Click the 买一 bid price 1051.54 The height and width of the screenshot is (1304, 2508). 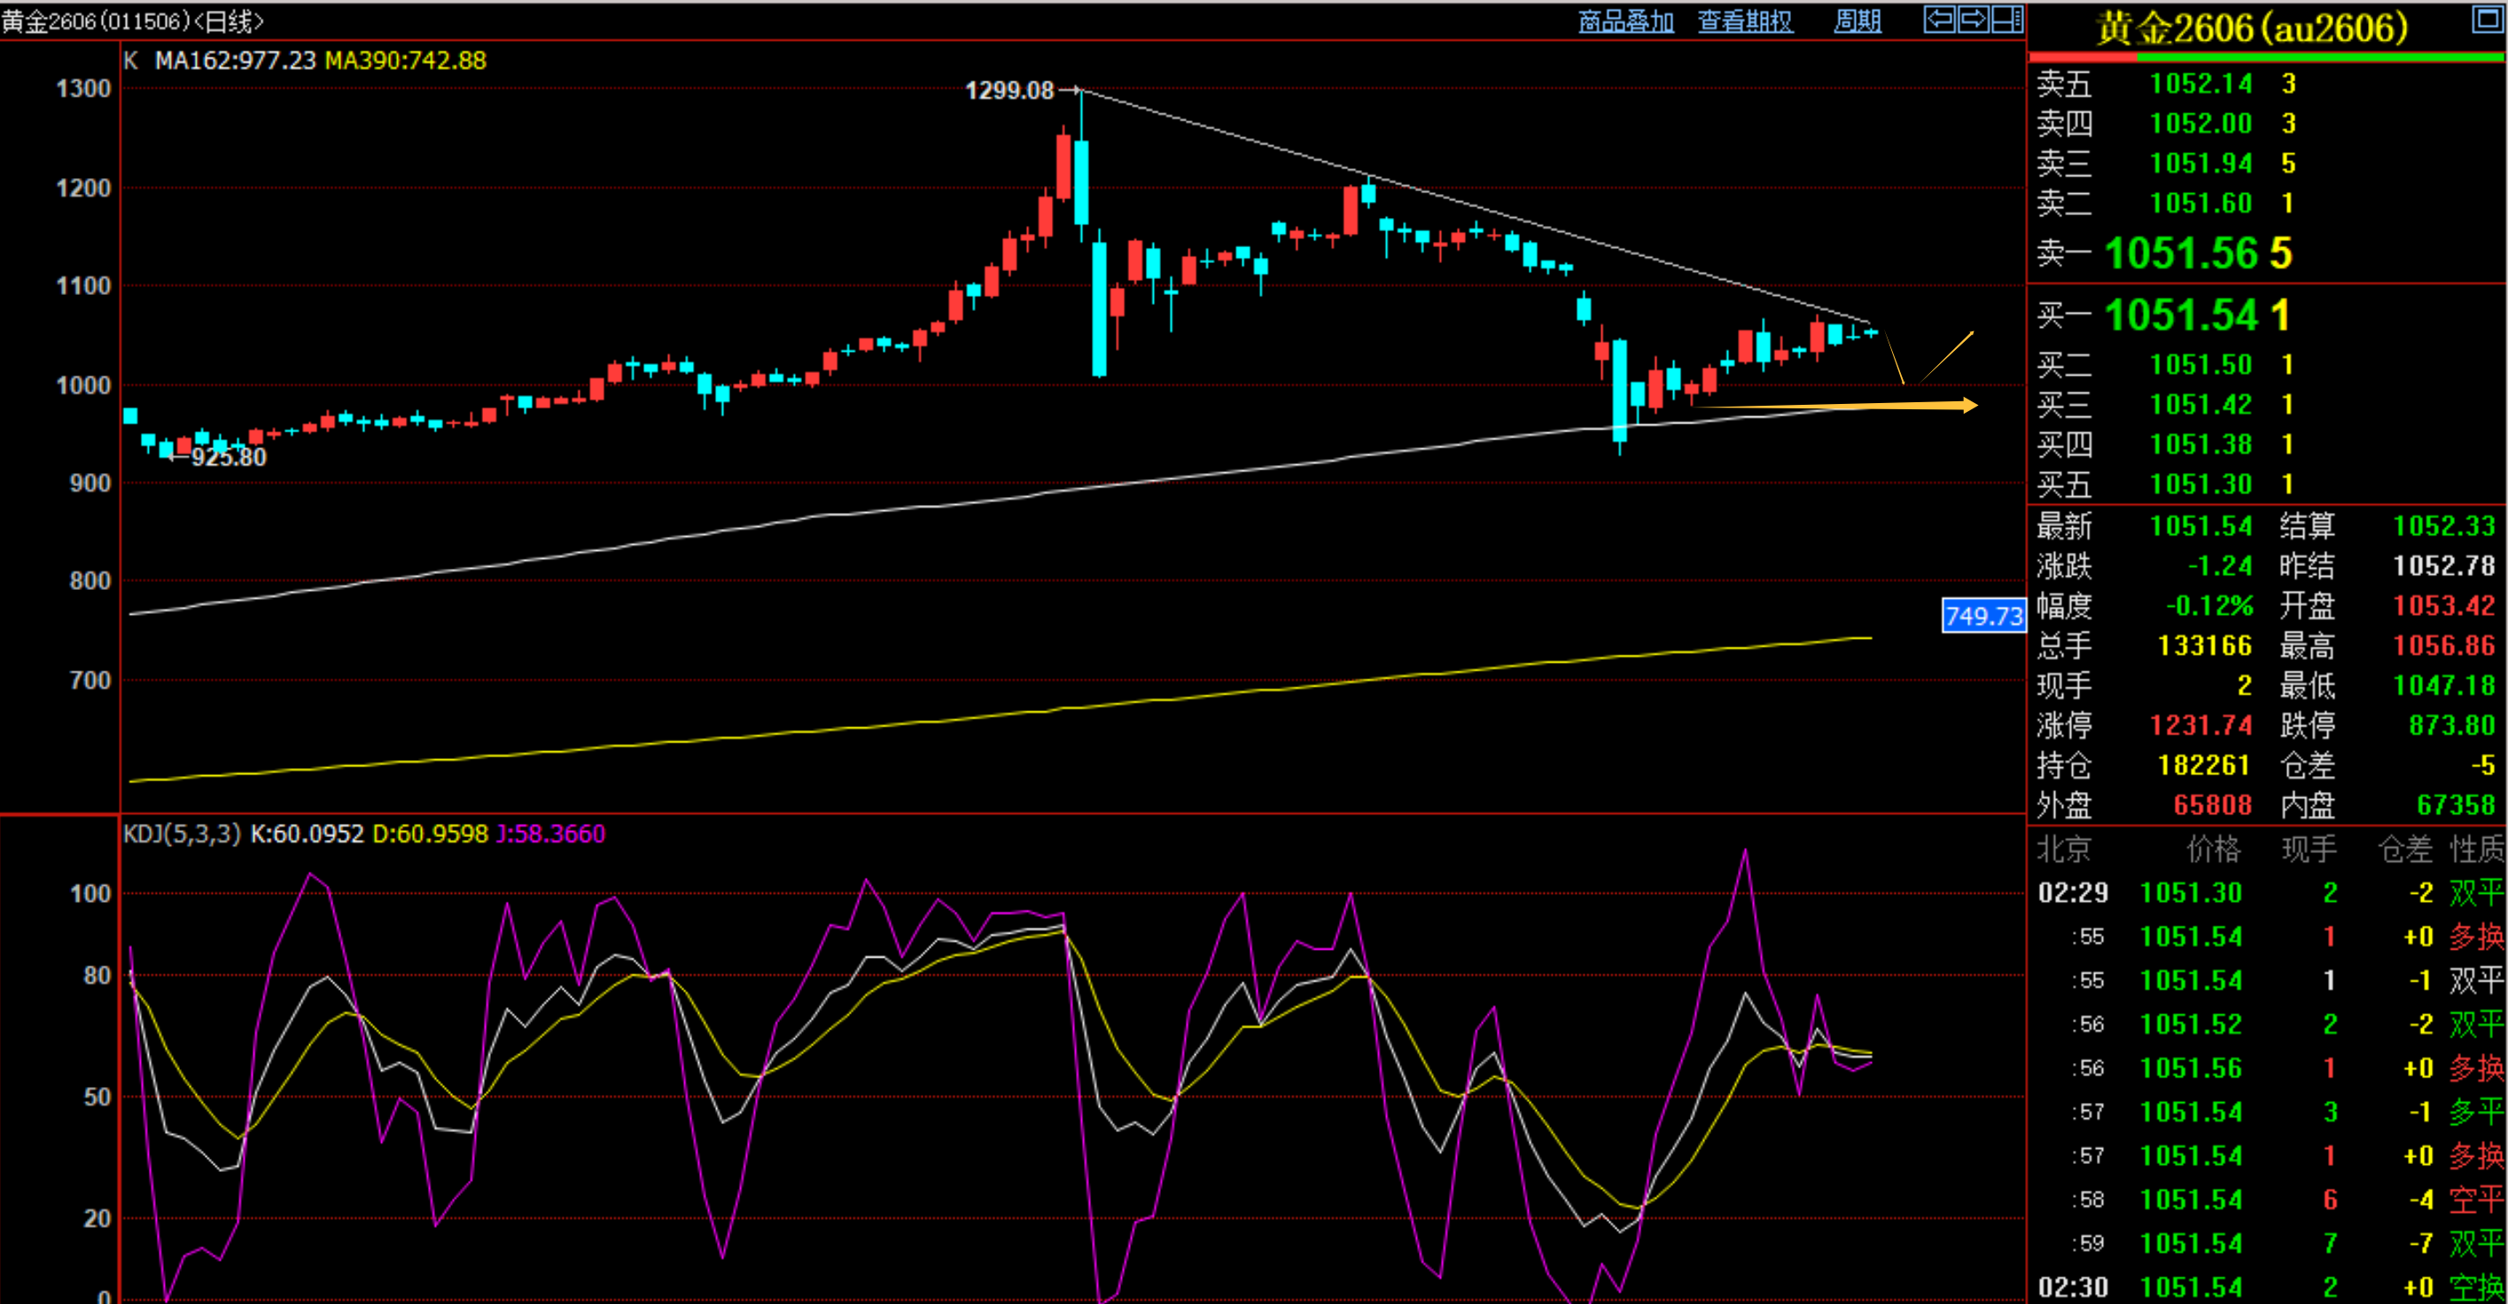[2180, 315]
